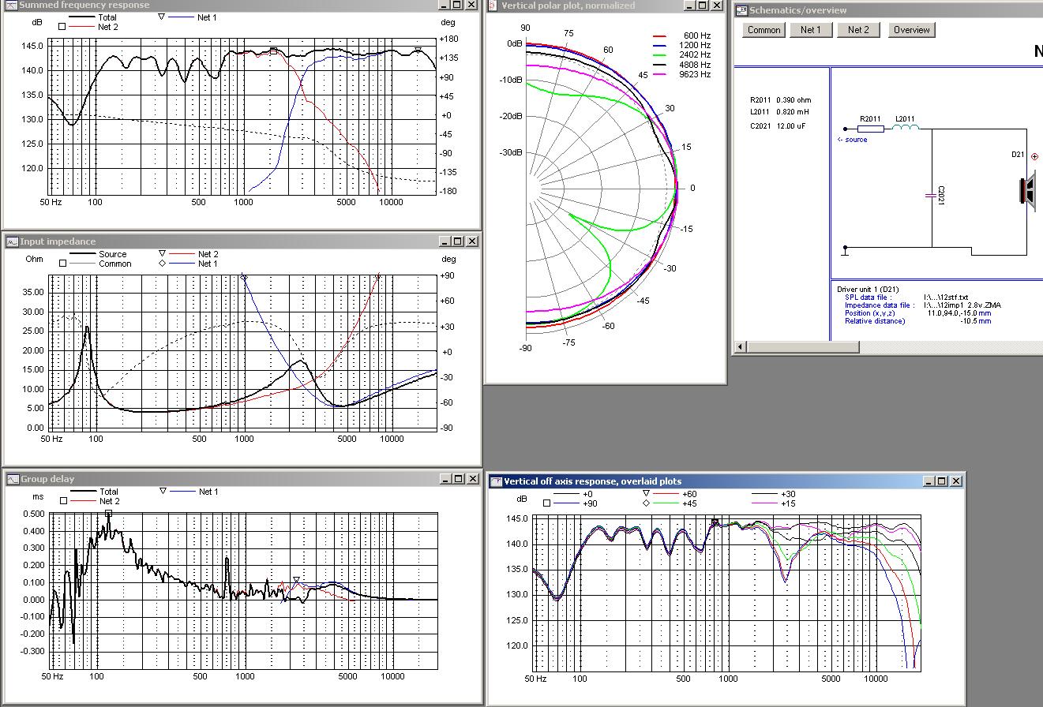The height and width of the screenshot is (707, 1043).
Task: Open the Overview button in Schematics/overview
Action: tap(911, 30)
